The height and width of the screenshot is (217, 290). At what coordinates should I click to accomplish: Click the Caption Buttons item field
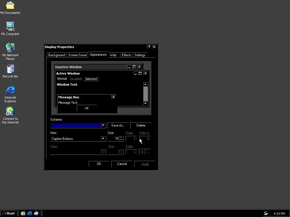[76, 139]
